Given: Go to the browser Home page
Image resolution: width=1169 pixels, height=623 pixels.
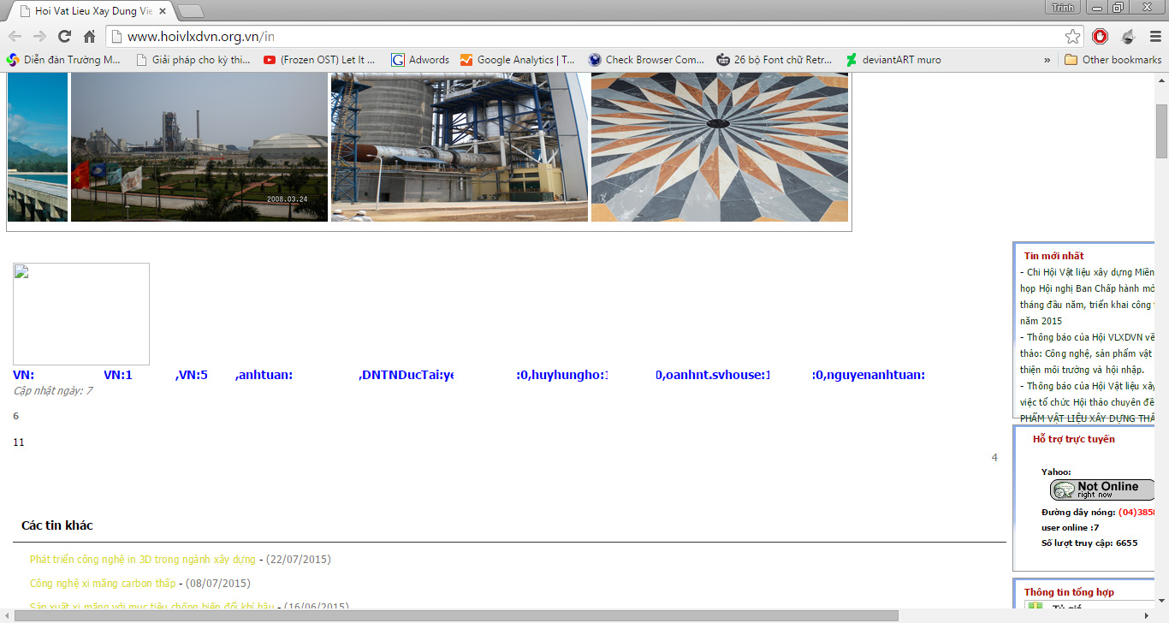Looking at the screenshot, I should click(89, 36).
